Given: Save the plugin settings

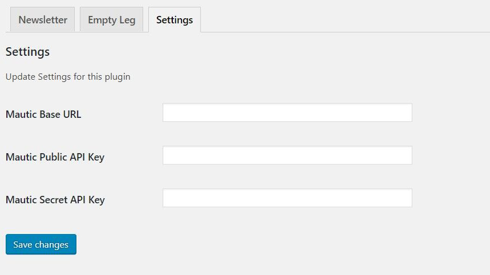Looking at the screenshot, I should point(41,244).
